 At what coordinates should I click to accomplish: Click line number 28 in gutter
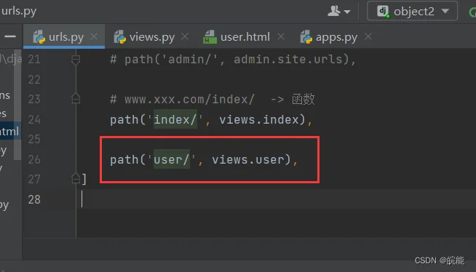coord(34,199)
